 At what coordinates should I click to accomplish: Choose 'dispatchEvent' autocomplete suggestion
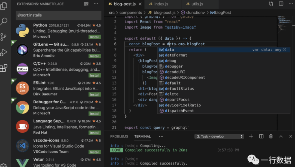[224, 111]
